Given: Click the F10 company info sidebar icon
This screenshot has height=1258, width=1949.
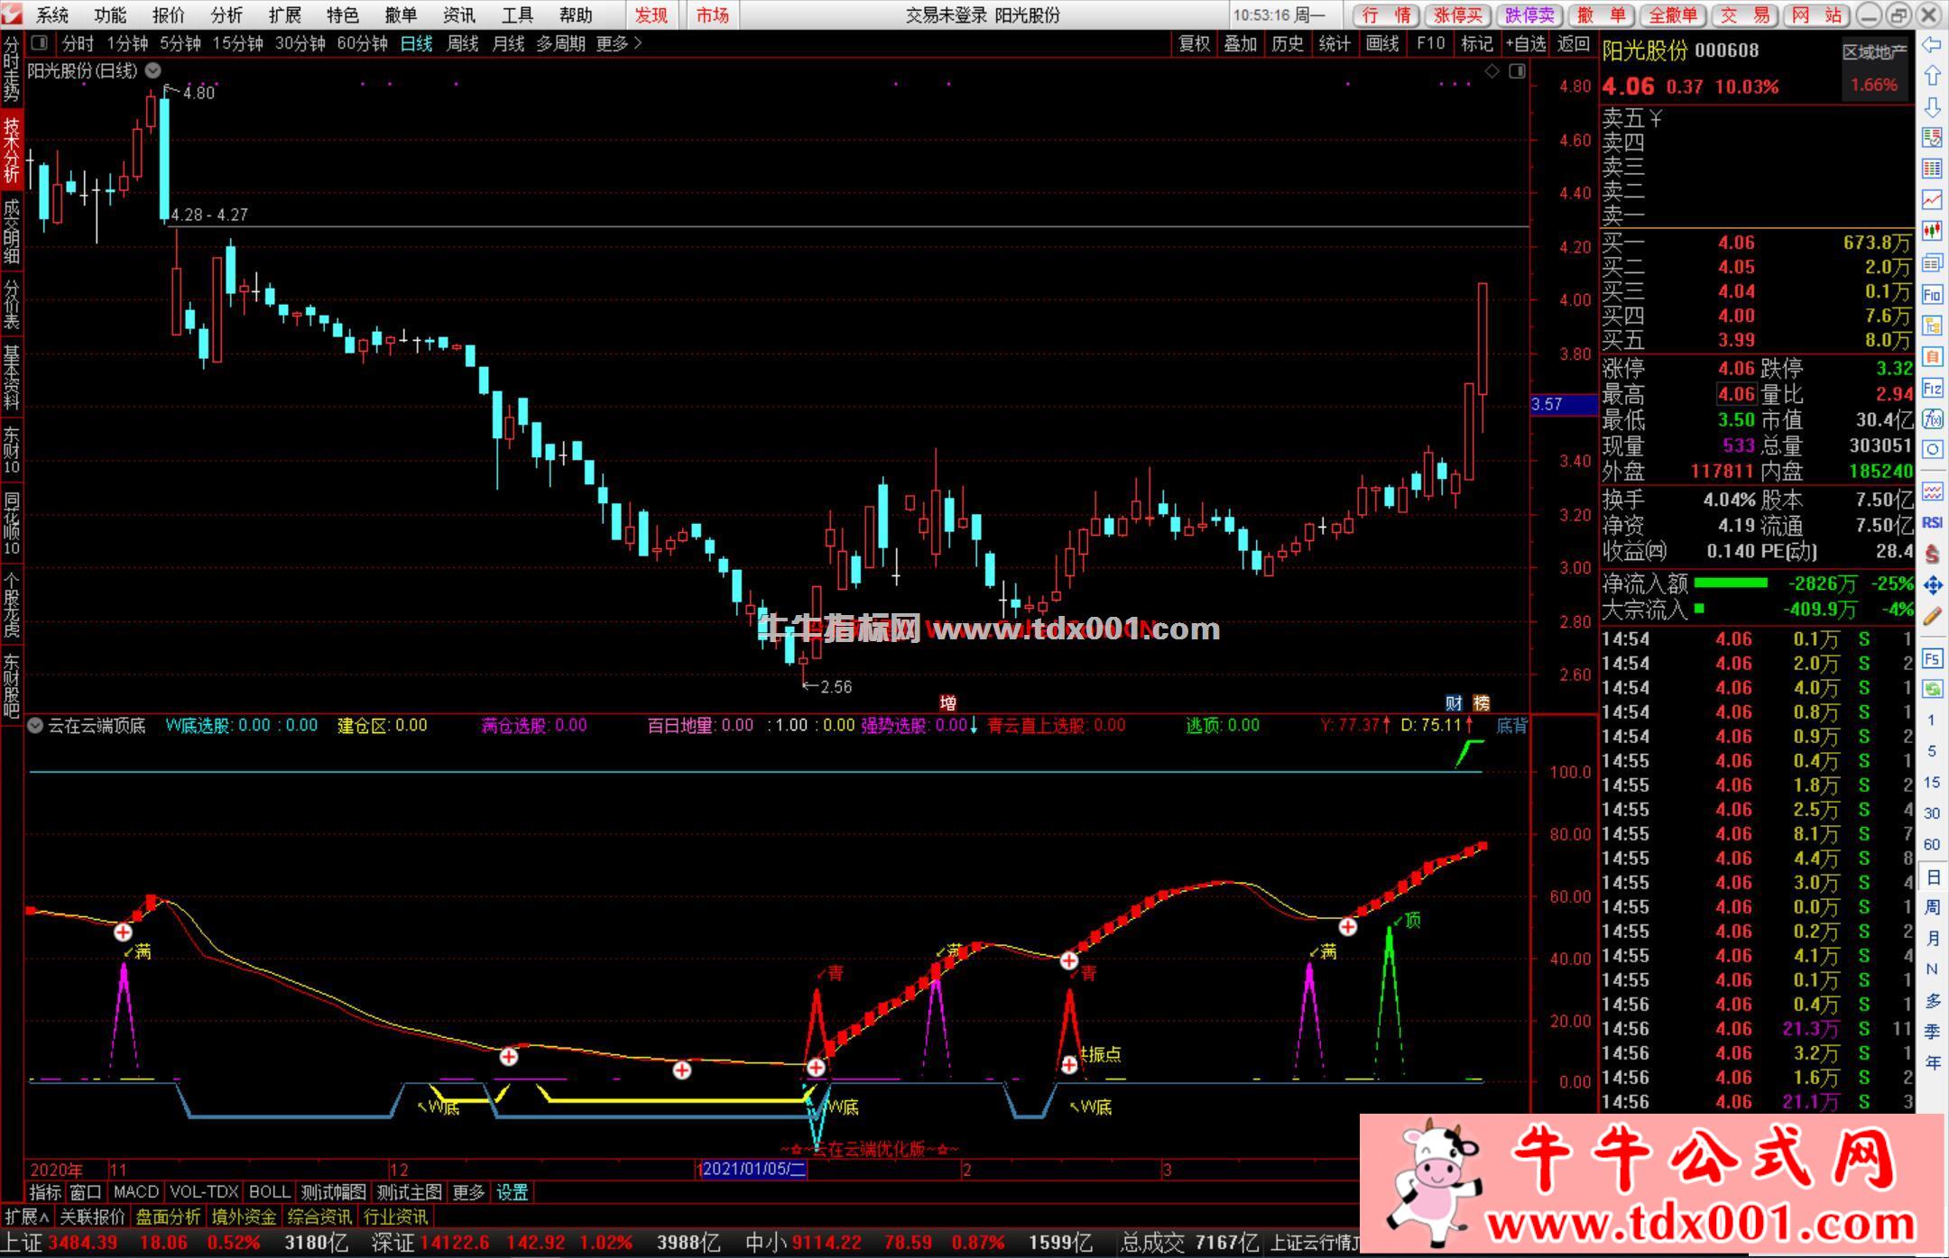Looking at the screenshot, I should tap(1932, 294).
